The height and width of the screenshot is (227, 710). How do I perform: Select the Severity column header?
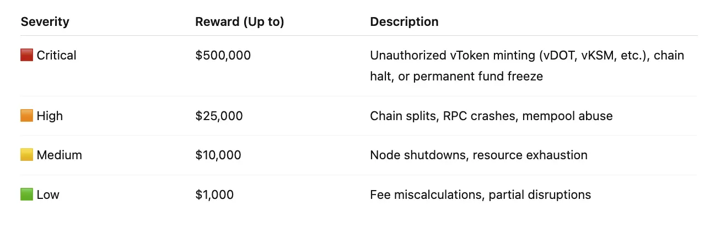coord(45,22)
